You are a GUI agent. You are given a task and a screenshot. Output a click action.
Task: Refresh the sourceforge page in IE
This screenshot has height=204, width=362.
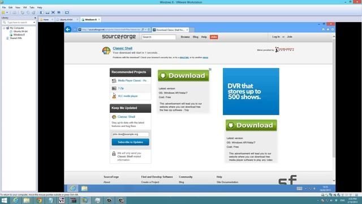(x=149, y=29)
